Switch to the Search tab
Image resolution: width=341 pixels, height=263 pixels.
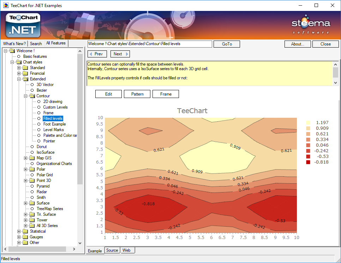pos(36,44)
